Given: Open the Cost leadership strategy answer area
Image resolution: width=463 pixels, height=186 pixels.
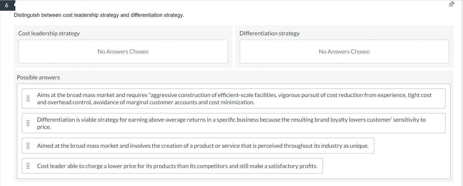Looking at the screenshot, I should [123, 51].
